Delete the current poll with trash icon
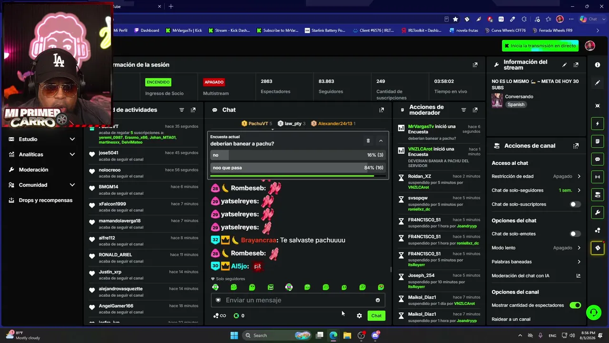609x343 pixels. click(368, 141)
